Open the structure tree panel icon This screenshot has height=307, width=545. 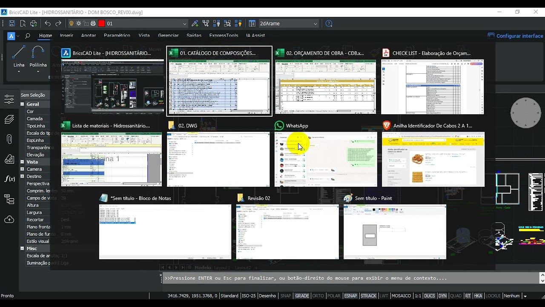point(9,199)
